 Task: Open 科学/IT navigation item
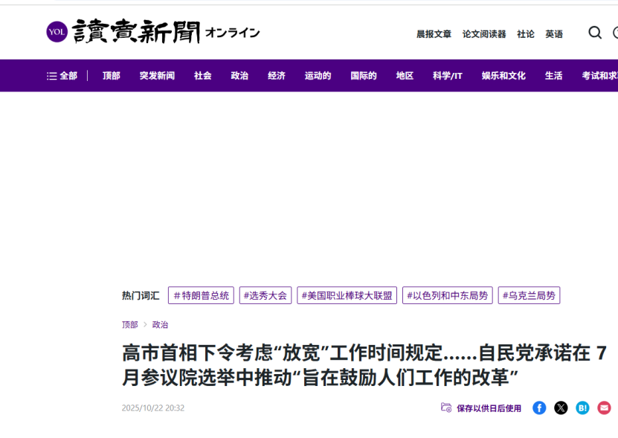click(x=448, y=76)
